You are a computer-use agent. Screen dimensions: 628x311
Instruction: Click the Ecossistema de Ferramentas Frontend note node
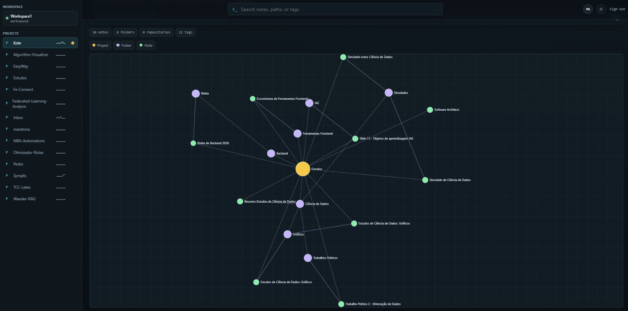(x=253, y=99)
